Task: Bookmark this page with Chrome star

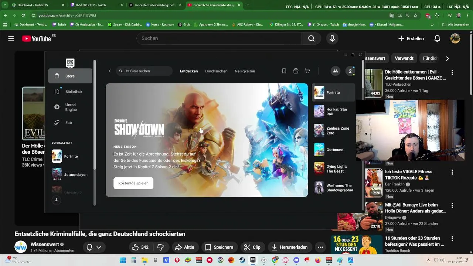Action: pyautogui.click(x=415, y=16)
